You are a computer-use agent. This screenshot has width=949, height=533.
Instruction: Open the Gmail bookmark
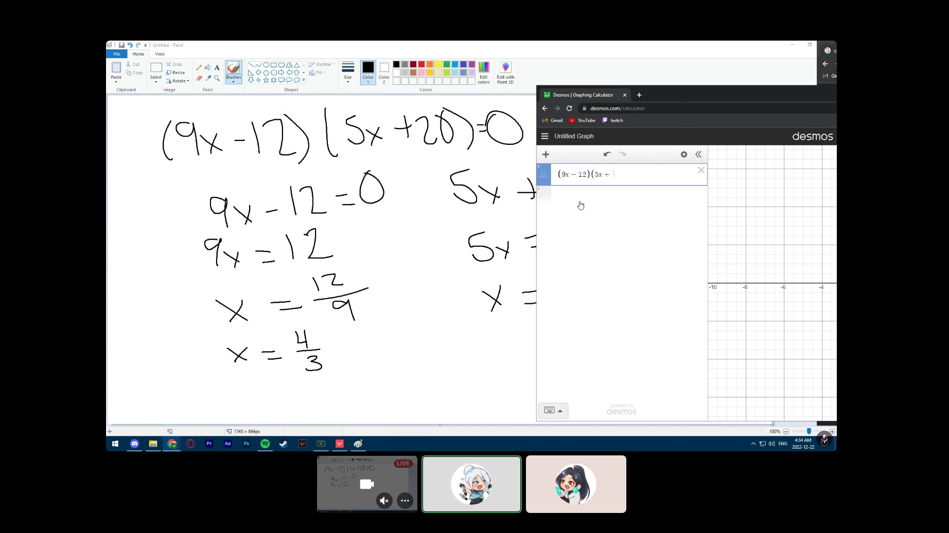553,120
